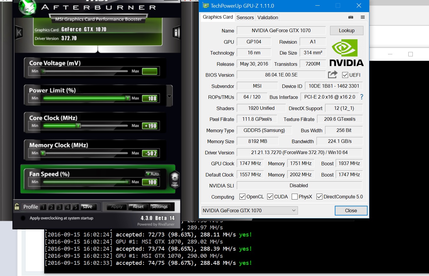Click Fan Speed slider track
Viewport: 429px width, 276px height.
pyautogui.click(x=86, y=182)
